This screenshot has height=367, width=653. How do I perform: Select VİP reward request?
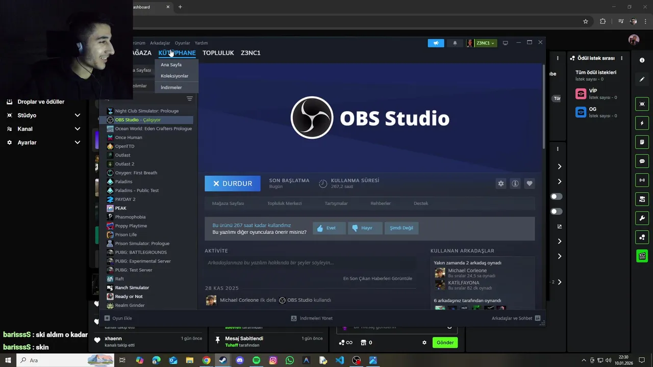pyautogui.click(x=596, y=94)
